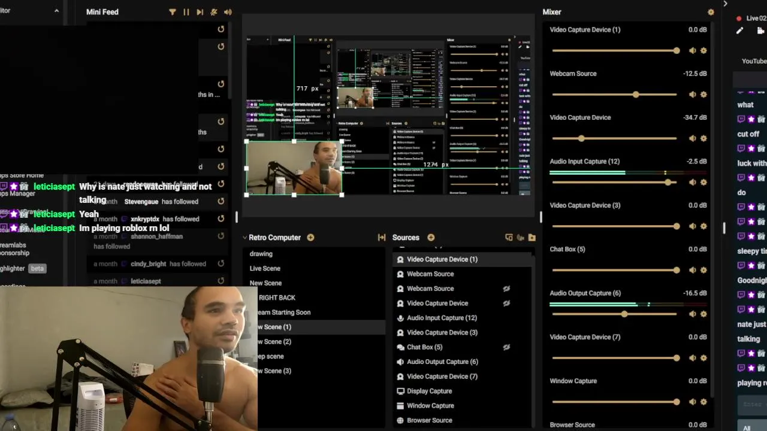Mute Audio Output Capture (6) in the Mixer
767x431 pixels.
(693, 314)
